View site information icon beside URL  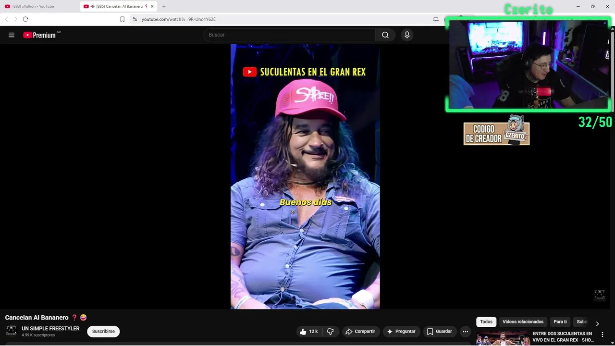(x=135, y=19)
